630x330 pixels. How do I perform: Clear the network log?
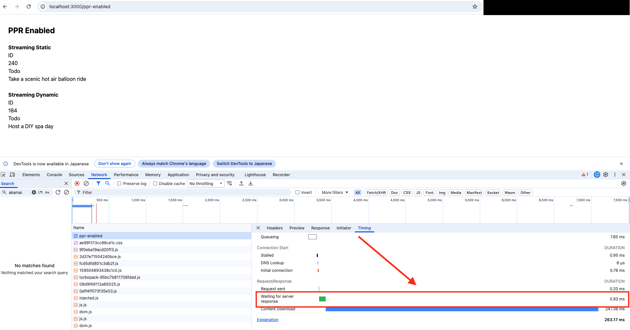86,183
